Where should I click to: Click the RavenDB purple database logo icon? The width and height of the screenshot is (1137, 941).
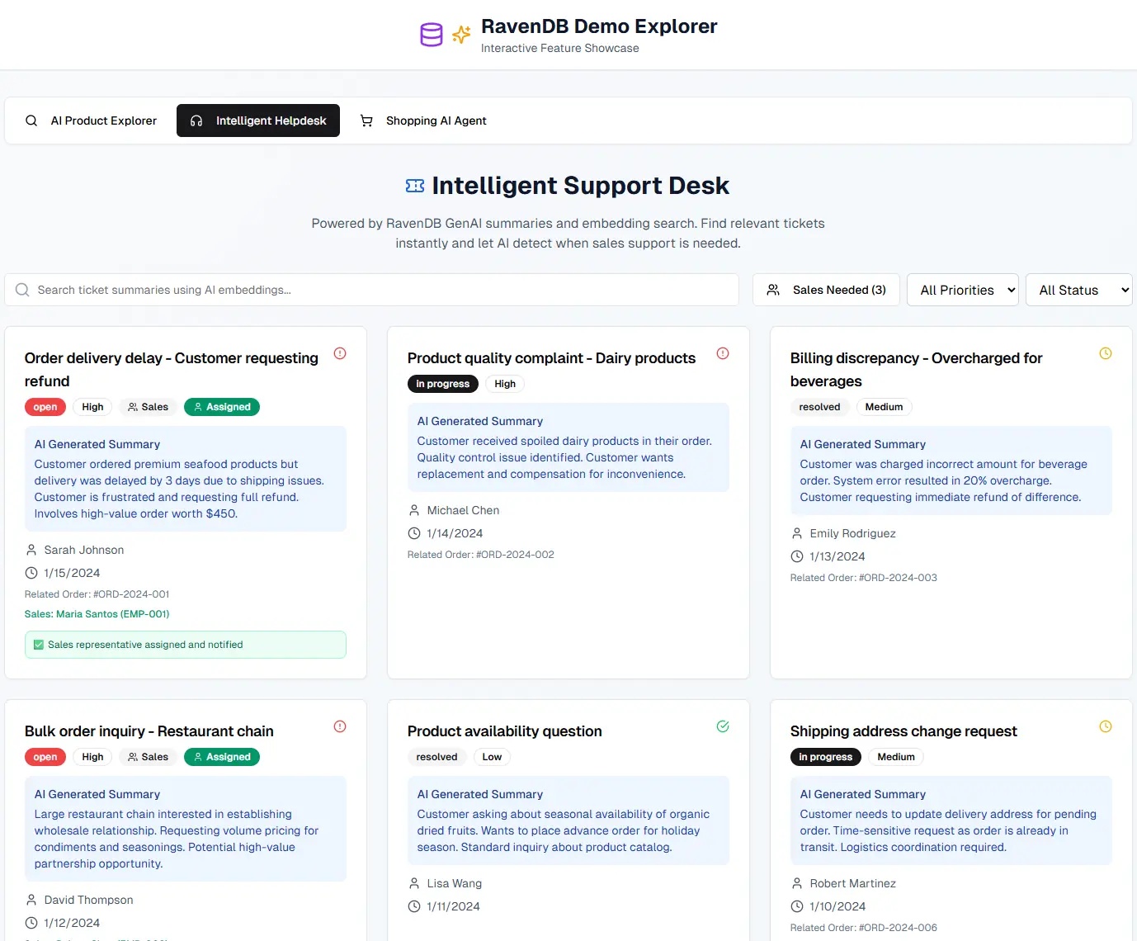tap(431, 35)
